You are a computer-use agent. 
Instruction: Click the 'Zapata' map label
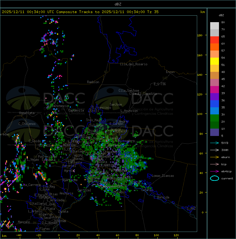pyautogui.click(x=63, y=211)
